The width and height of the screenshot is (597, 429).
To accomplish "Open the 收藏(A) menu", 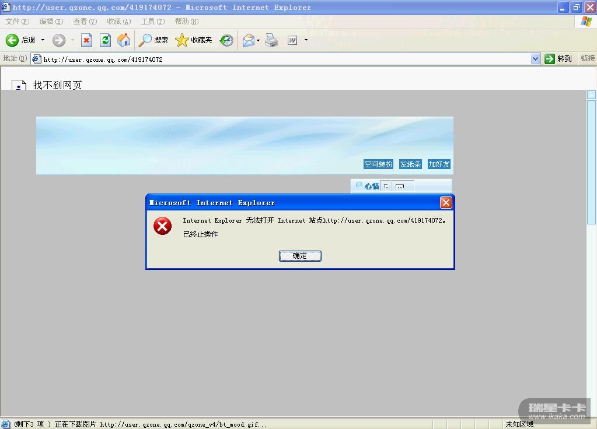I will tap(119, 22).
